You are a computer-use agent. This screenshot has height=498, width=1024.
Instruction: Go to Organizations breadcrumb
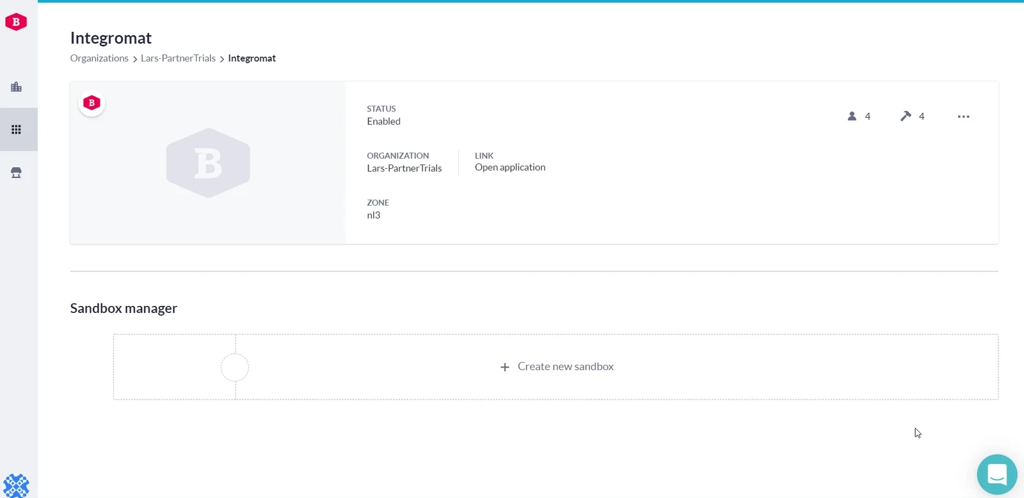tap(99, 58)
